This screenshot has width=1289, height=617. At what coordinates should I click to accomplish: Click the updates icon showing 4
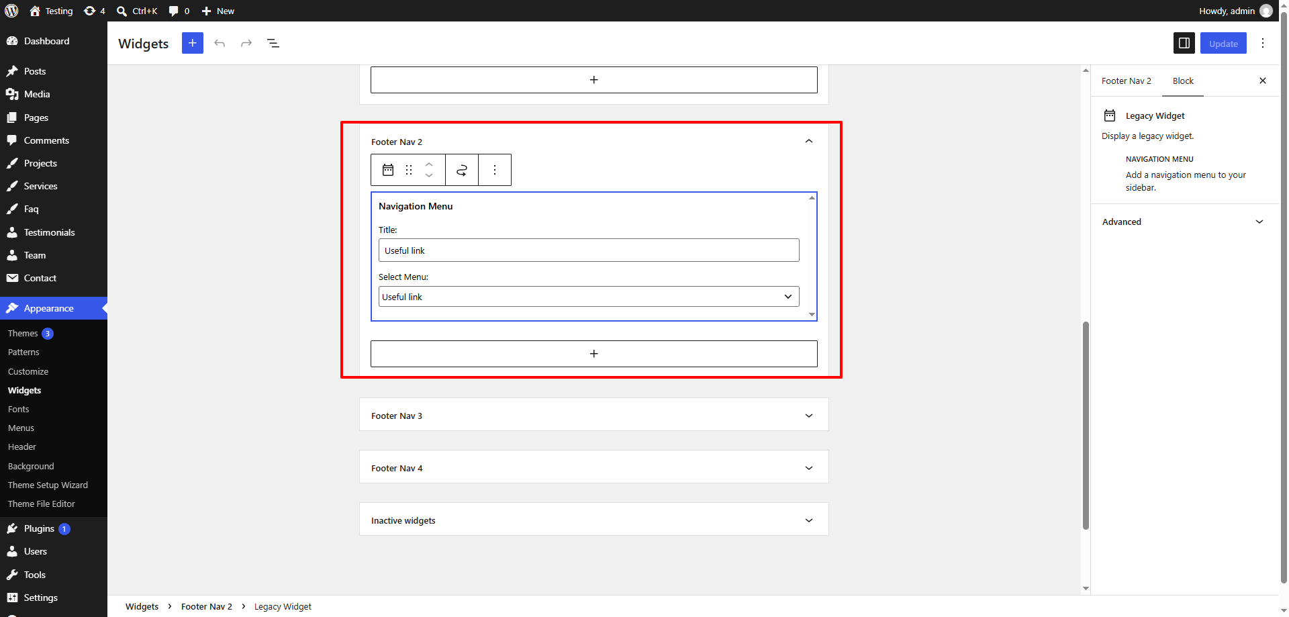95,11
